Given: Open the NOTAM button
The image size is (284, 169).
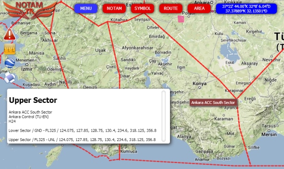Looking at the screenshot, I should click(114, 8).
